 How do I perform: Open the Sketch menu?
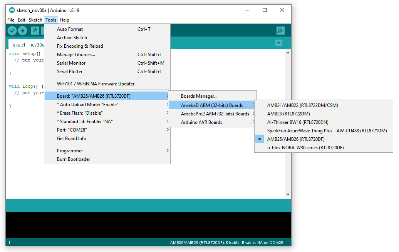[x=35, y=20]
